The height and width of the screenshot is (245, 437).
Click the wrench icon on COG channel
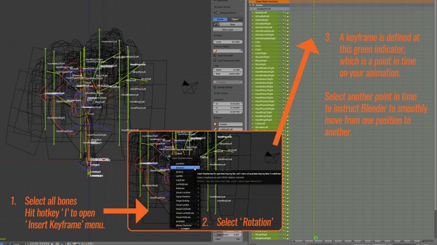[x=280, y=42]
